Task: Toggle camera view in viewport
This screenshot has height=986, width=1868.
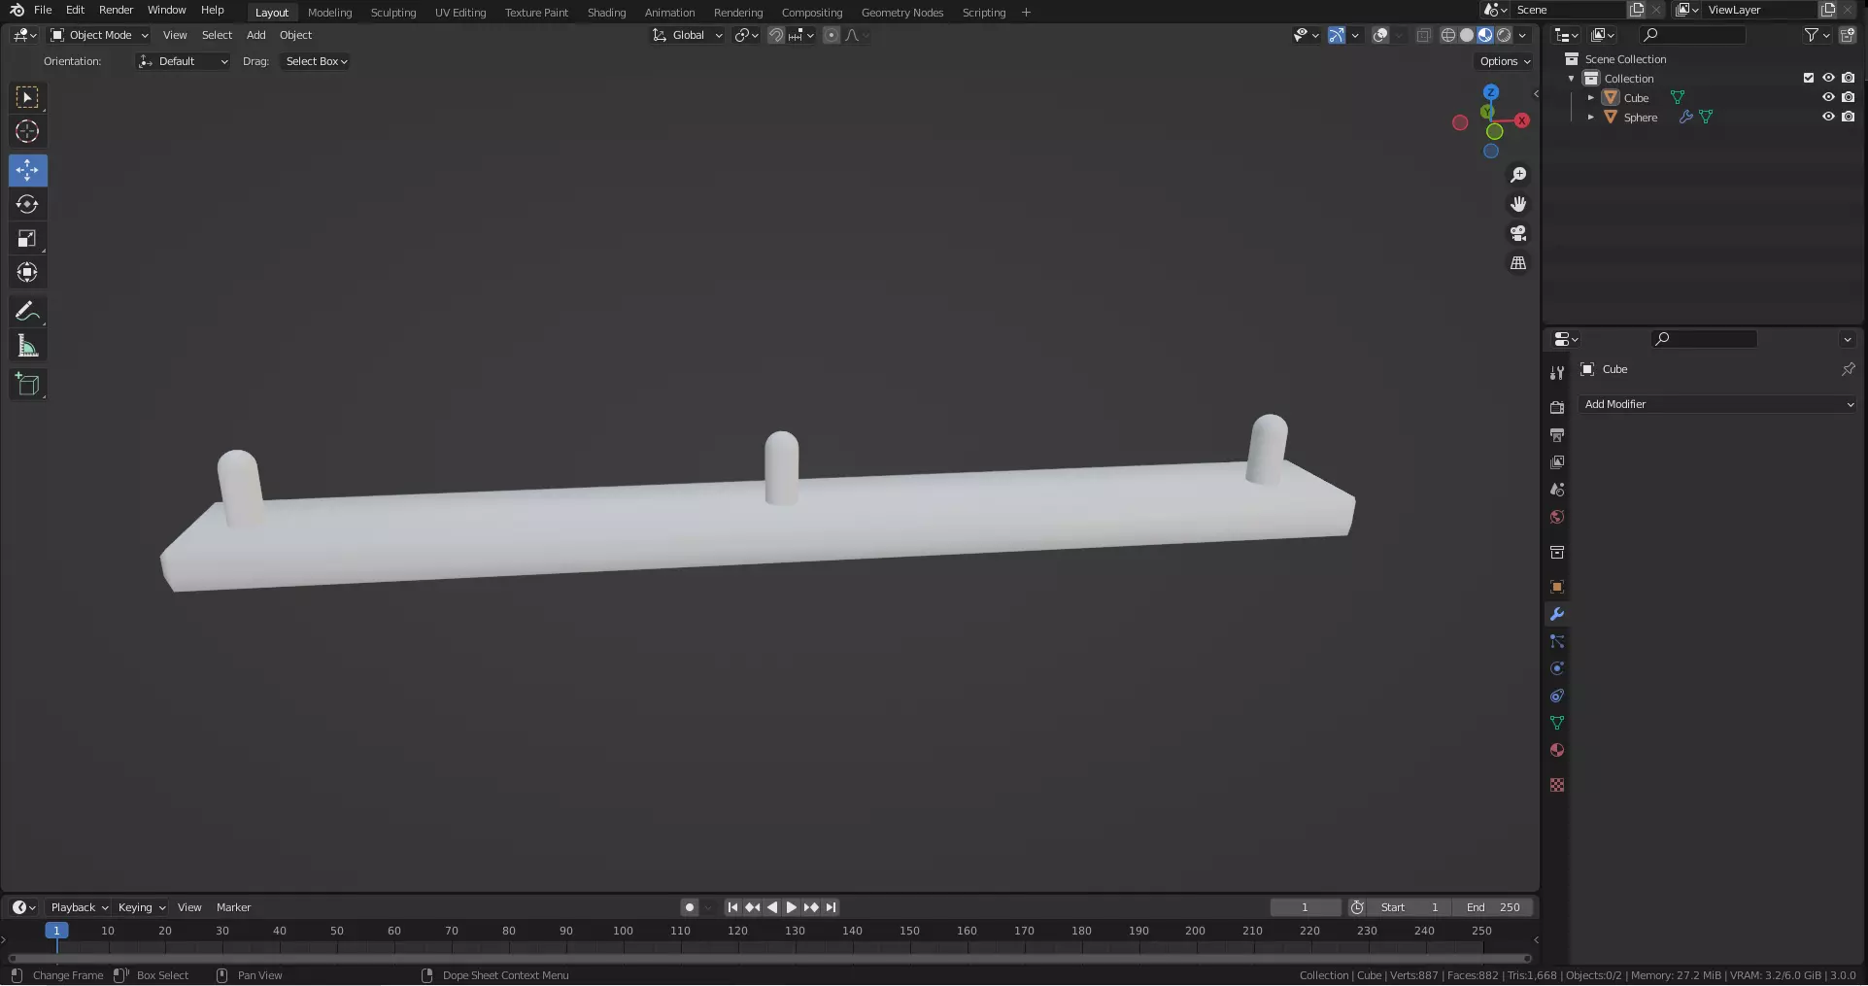Action: 1518,233
